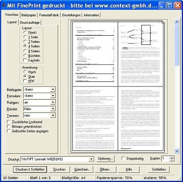Enable Gelöschte Seiten anzeigen option
The image size is (183, 182).
click(x=9, y=131)
